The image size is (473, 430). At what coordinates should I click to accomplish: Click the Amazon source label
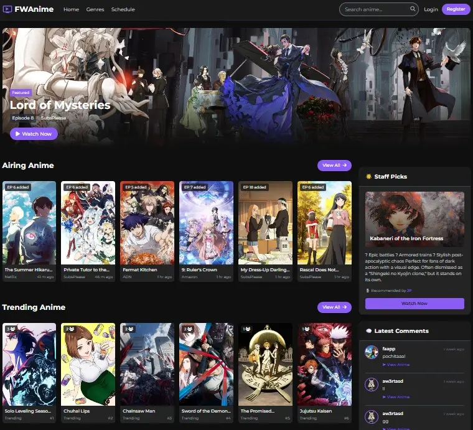[189, 277]
